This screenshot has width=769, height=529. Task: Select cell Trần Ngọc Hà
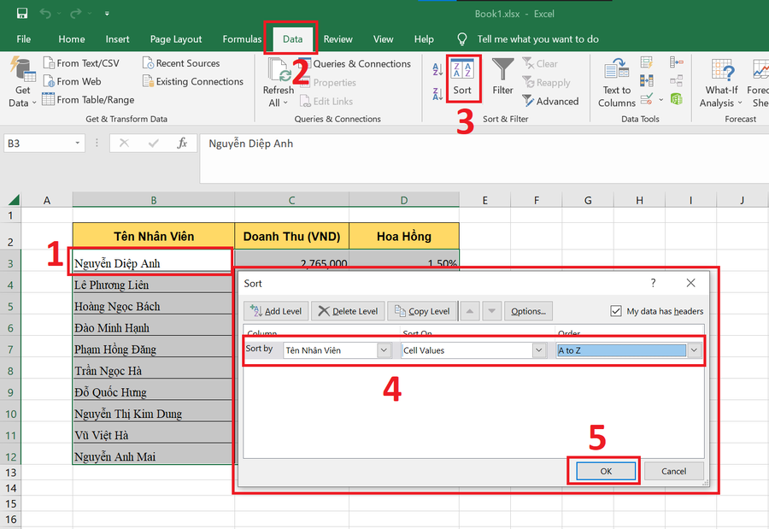[x=152, y=371]
